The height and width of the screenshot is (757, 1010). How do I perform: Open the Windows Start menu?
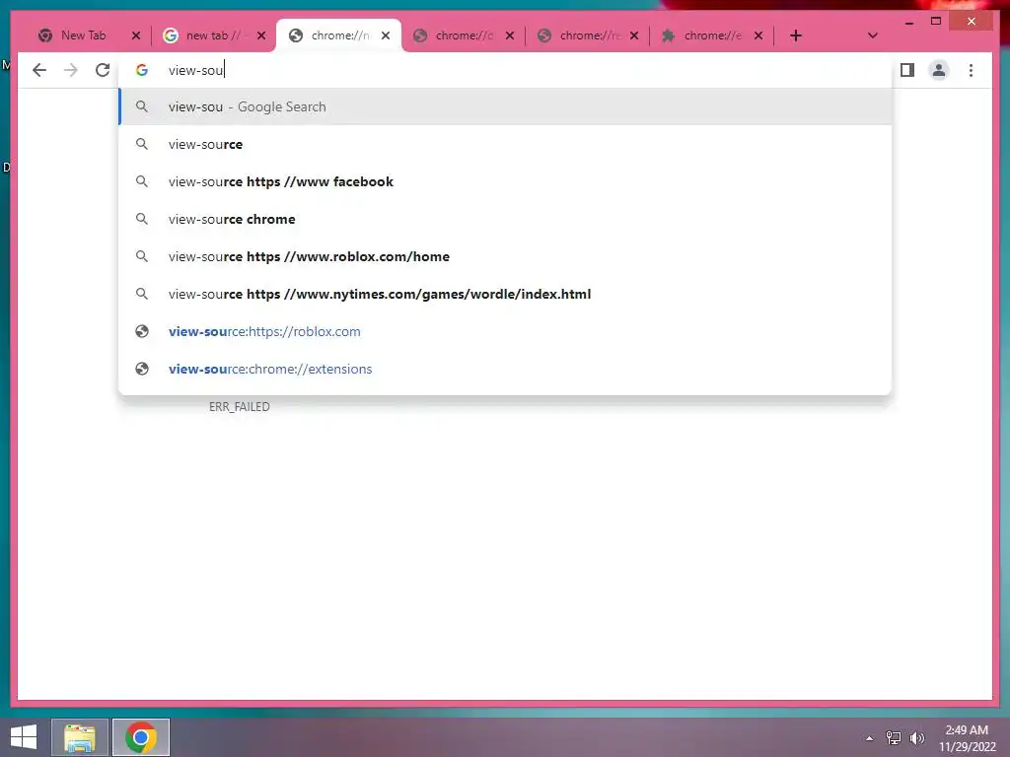click(24, 737)
